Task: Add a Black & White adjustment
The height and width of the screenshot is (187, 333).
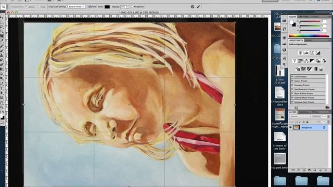Action: pos(312,61)
